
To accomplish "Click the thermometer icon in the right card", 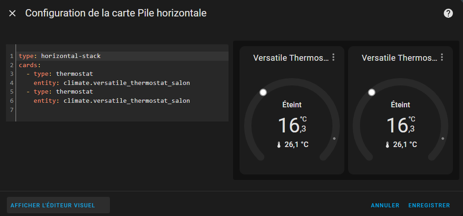I will (x=387, y=145).
